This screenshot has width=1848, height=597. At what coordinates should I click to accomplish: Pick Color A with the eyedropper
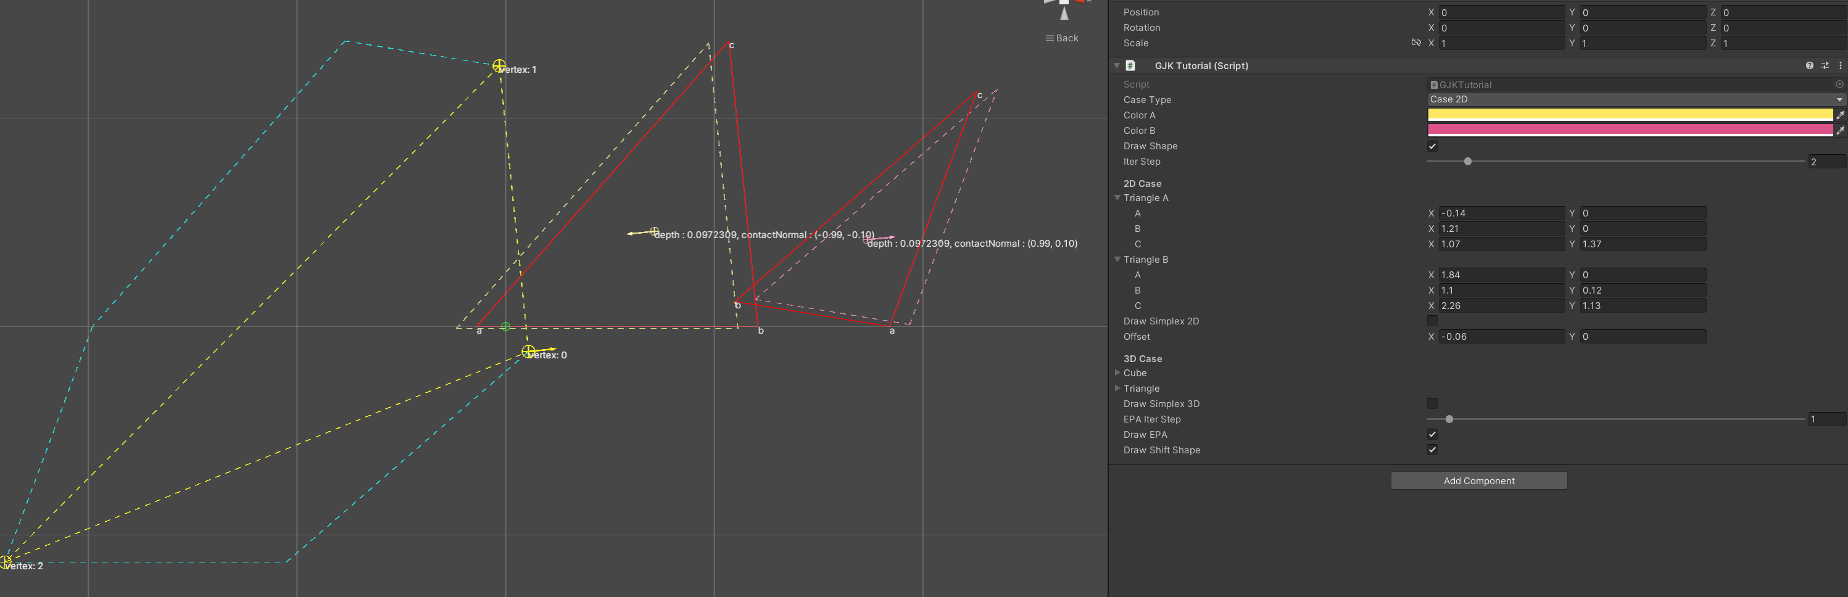1841,115
